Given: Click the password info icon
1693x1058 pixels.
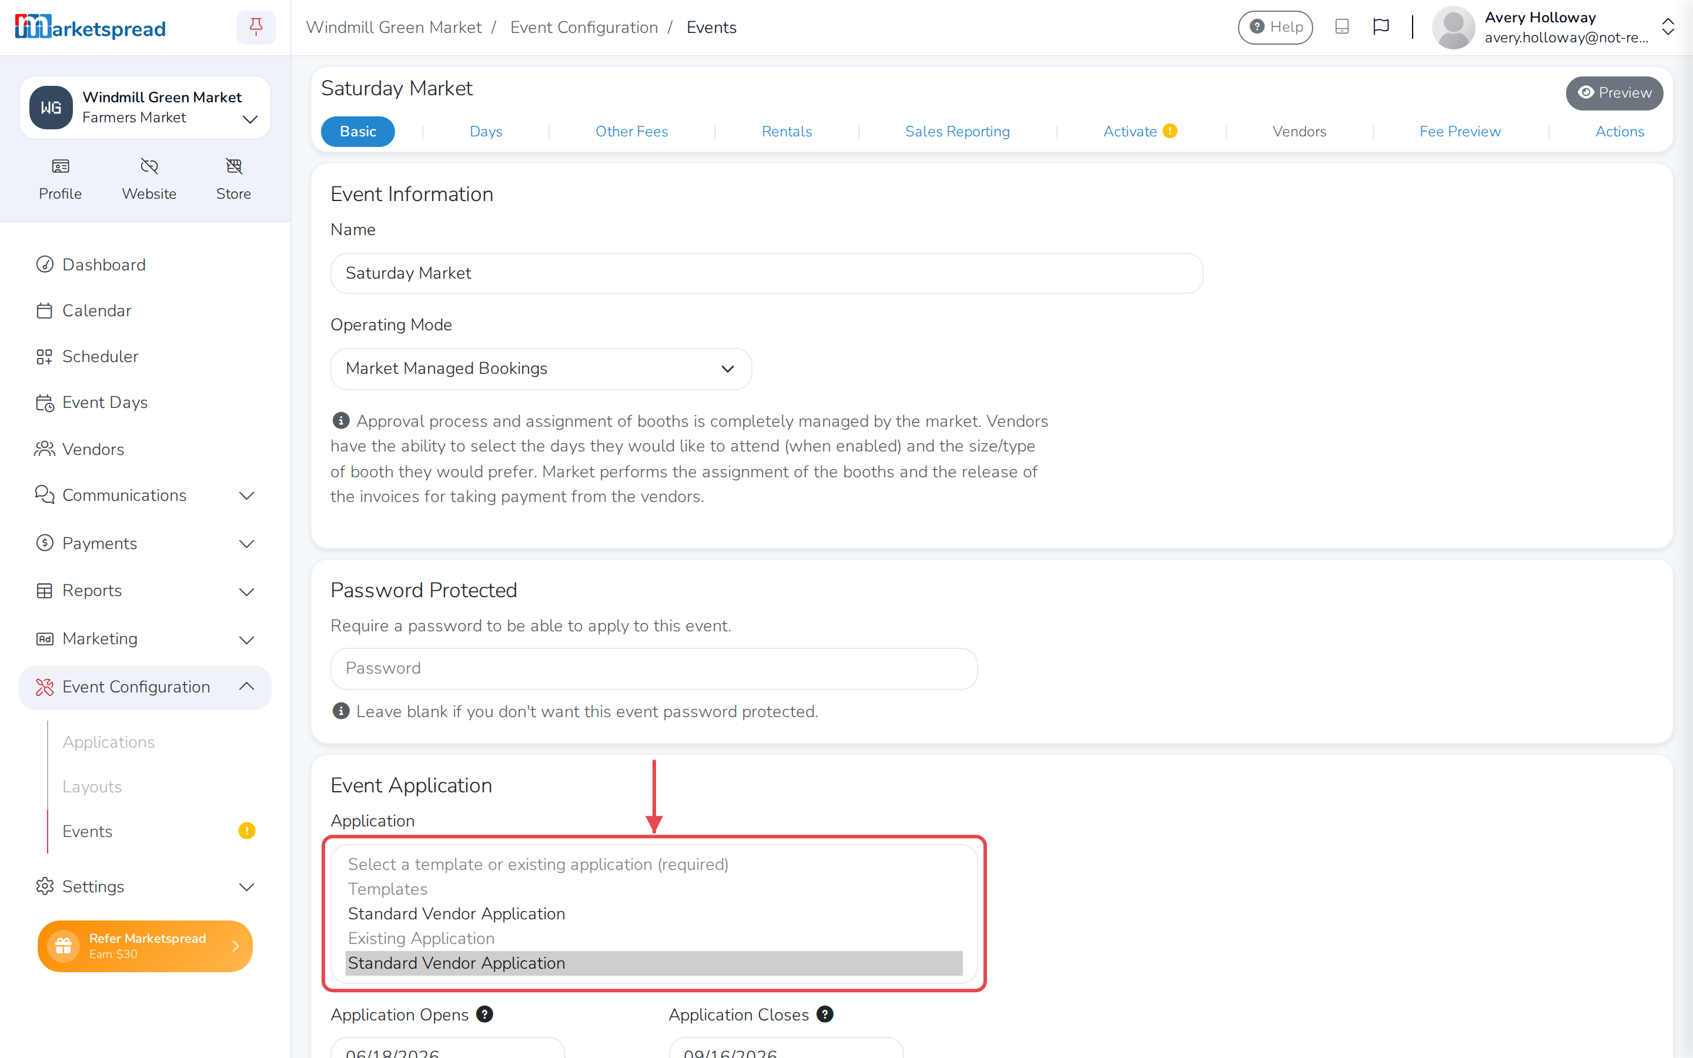Looking at the screenshot, I should [x=341, y=711].
